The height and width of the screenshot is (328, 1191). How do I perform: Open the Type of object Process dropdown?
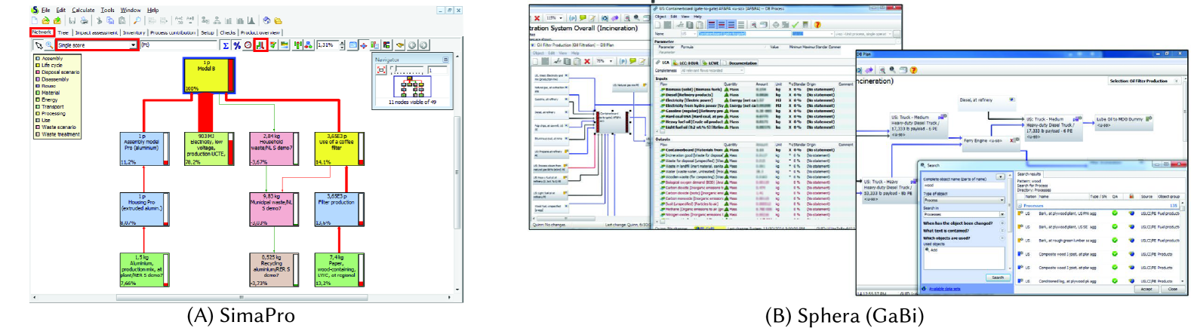pos(1002,200)
